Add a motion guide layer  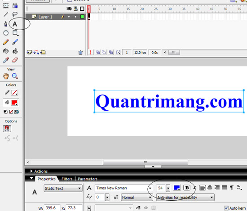tap(36, 52)
